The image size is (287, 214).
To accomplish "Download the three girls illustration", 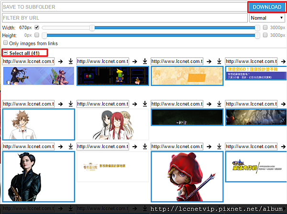I will point(145,104).
